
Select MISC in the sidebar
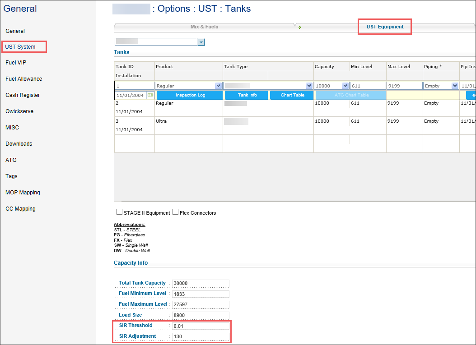tap(12, 128)
